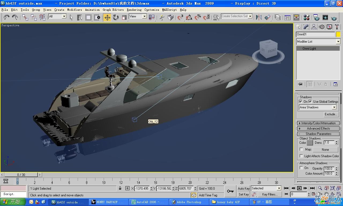This screenshot has height=206, width=343.
Task: Collapse the Shadow Parameters rollout
Action: [x=318, y=134]
